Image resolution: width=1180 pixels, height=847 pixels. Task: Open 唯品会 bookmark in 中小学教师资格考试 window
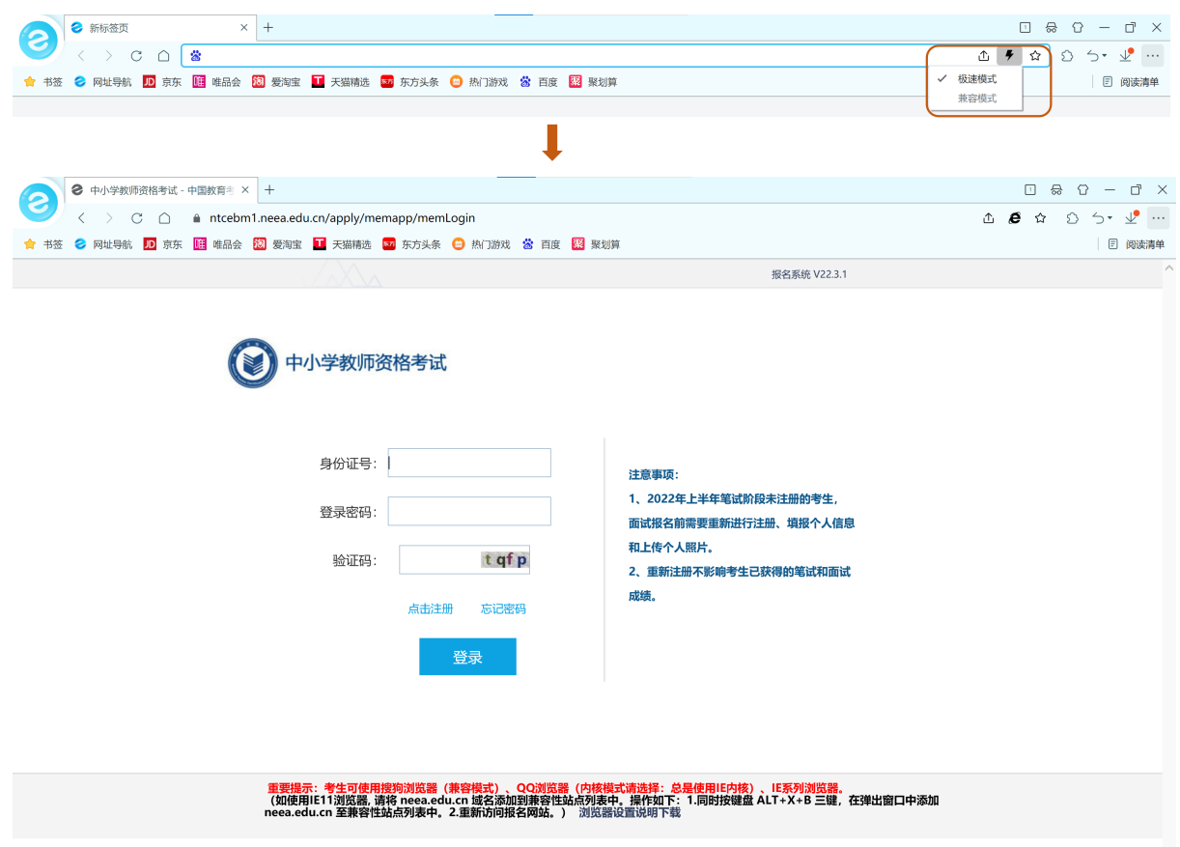pyautogui.click(x=218, y=244)
